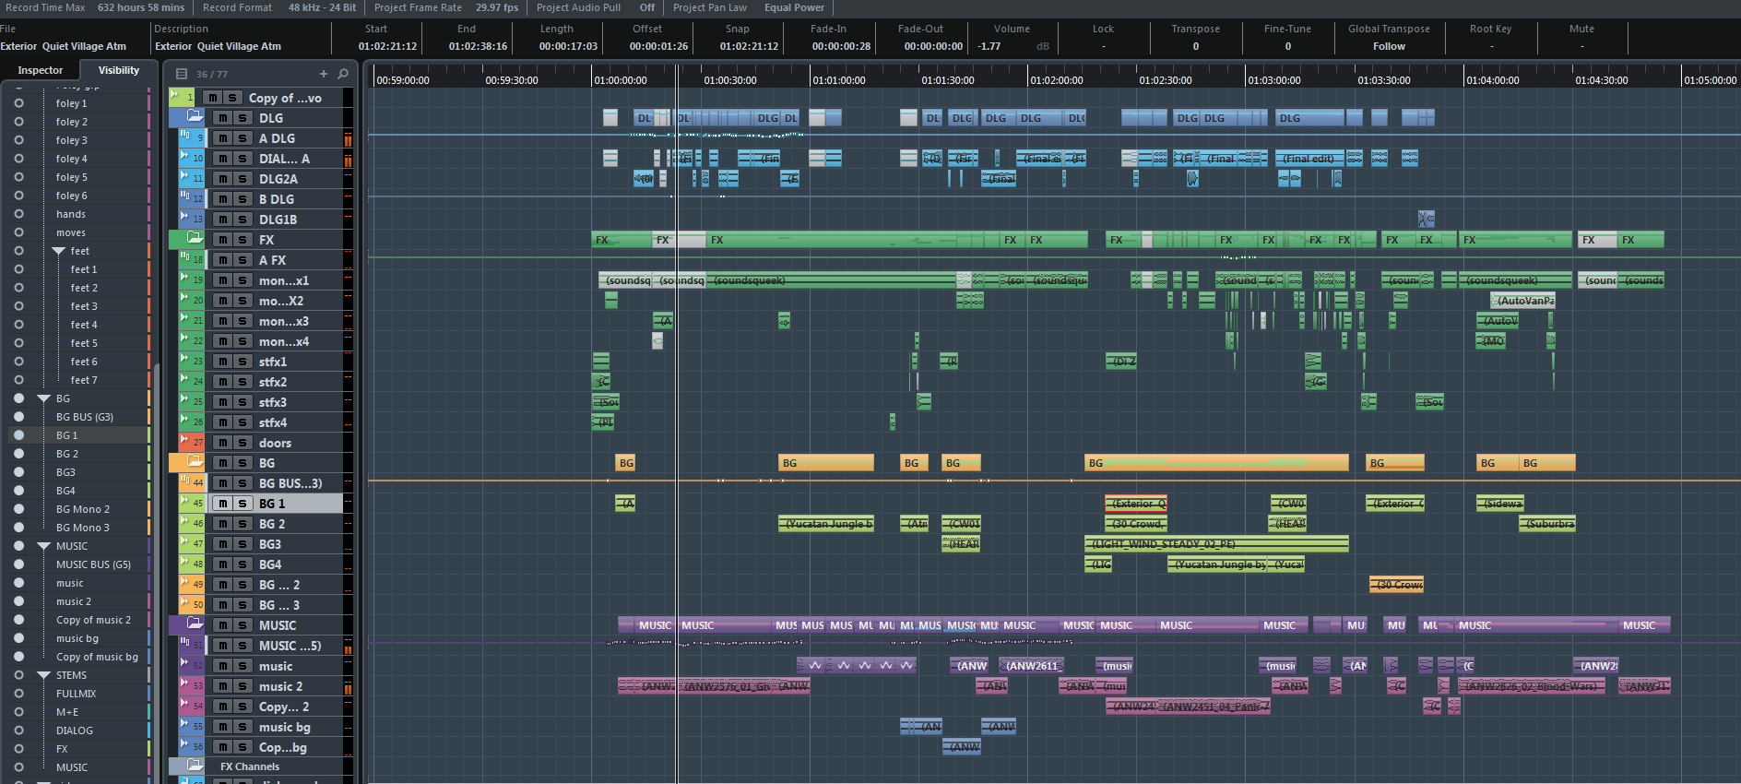Screen dimensions: 1741x784
Task: Collapse the STEMS folder tree
Action: [x=43, y=675]
